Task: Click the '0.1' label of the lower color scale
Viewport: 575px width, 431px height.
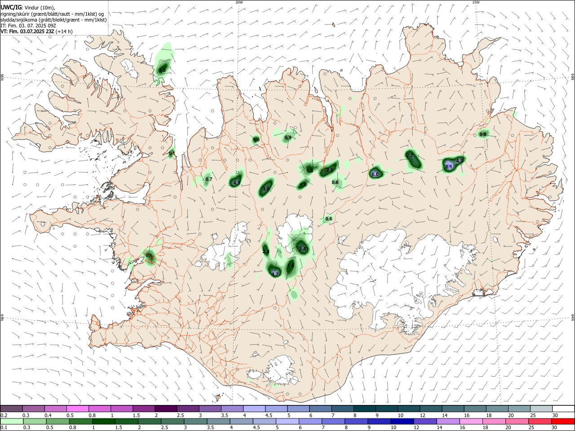Action: click(x=4, y=428)
